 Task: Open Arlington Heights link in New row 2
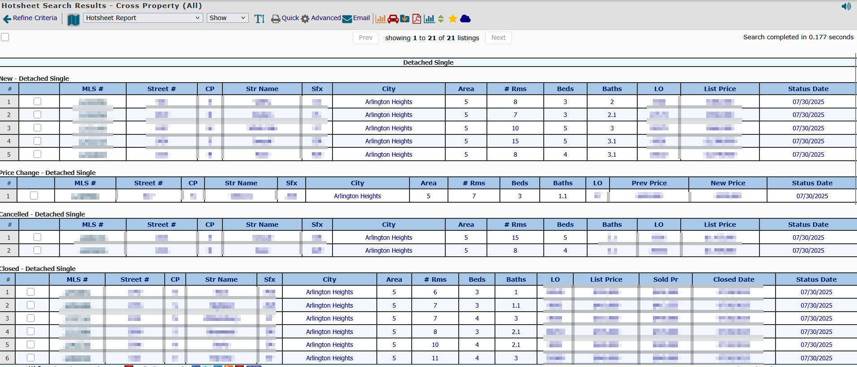pyautogui.click(x=388, y=115)
